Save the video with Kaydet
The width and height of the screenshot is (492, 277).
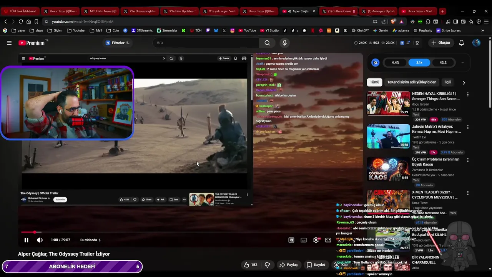pos(316,265)
